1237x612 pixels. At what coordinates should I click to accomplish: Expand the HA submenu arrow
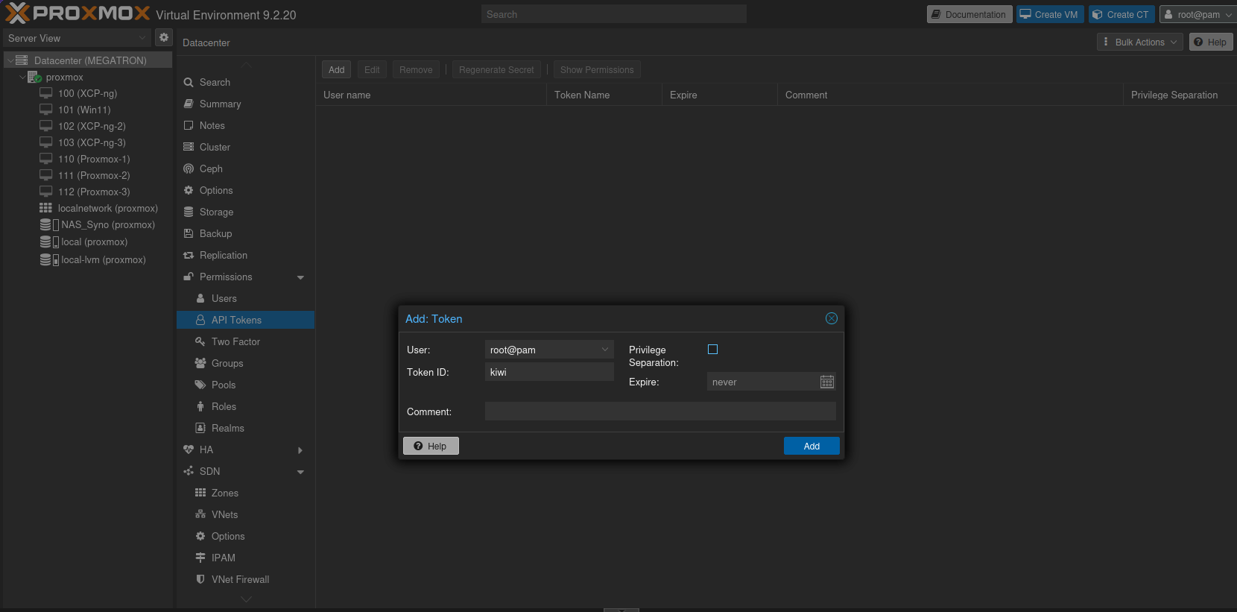coord(300,450)
